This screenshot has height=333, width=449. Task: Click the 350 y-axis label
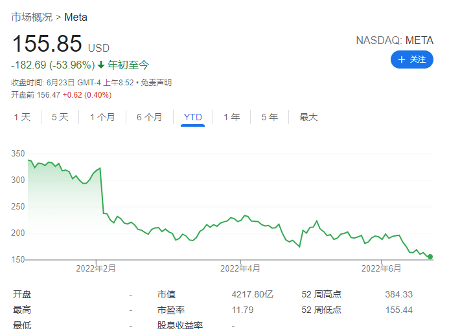tap(17, 153)
